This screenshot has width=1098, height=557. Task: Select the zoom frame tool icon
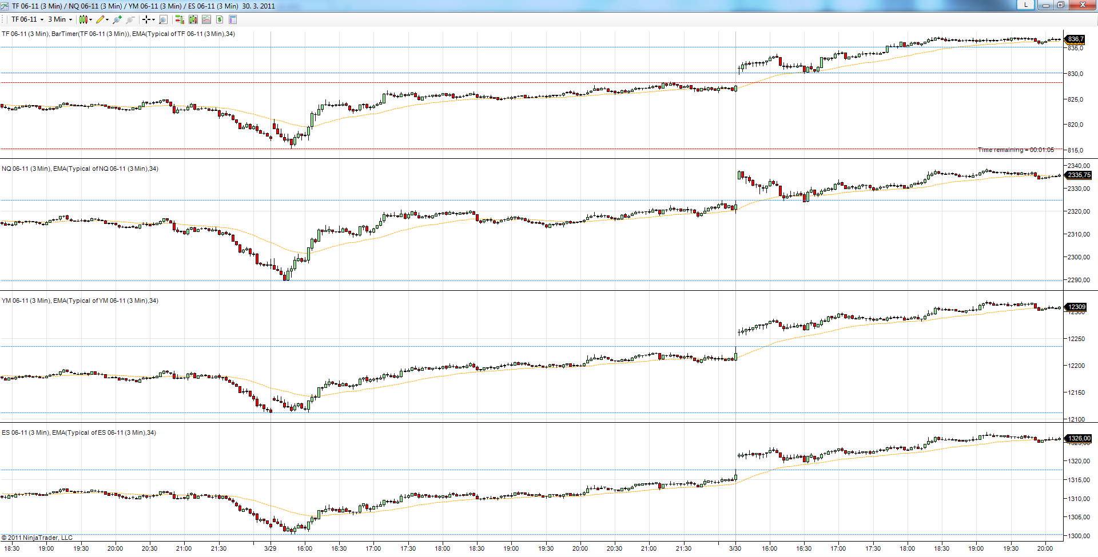tap(163, 19)
